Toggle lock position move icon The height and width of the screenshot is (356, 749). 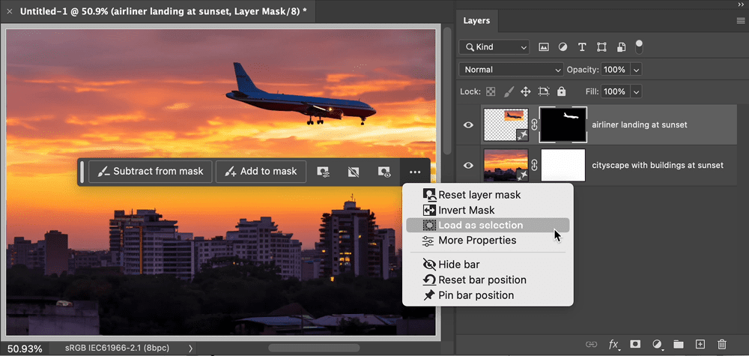click(526, 91)
